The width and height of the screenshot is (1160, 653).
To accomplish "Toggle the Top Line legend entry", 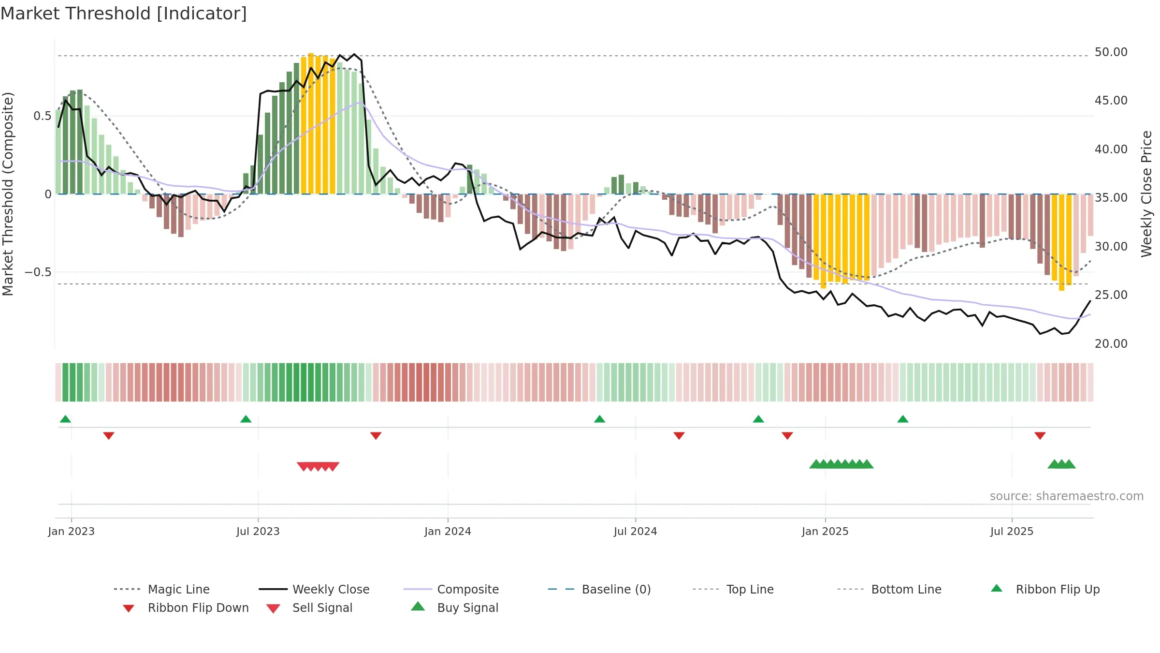I will tap(733, 589).
